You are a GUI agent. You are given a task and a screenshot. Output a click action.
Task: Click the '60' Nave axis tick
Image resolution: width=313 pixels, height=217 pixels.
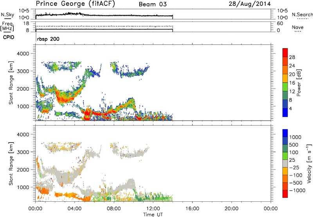tap(280, 24)
